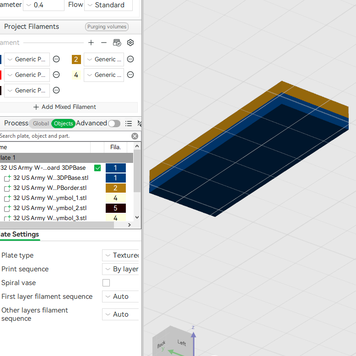Open process settings list icon

pos(129,123)
